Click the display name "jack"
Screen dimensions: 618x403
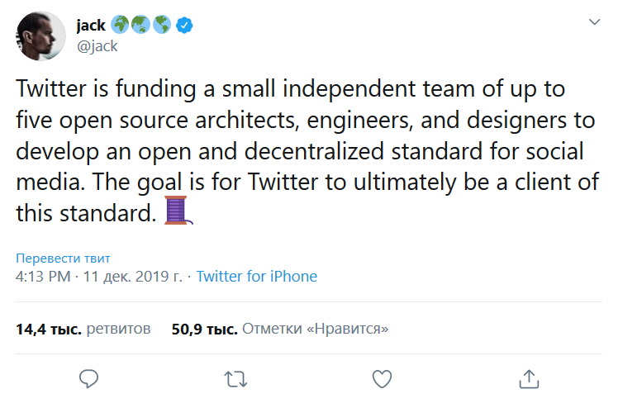90,26
